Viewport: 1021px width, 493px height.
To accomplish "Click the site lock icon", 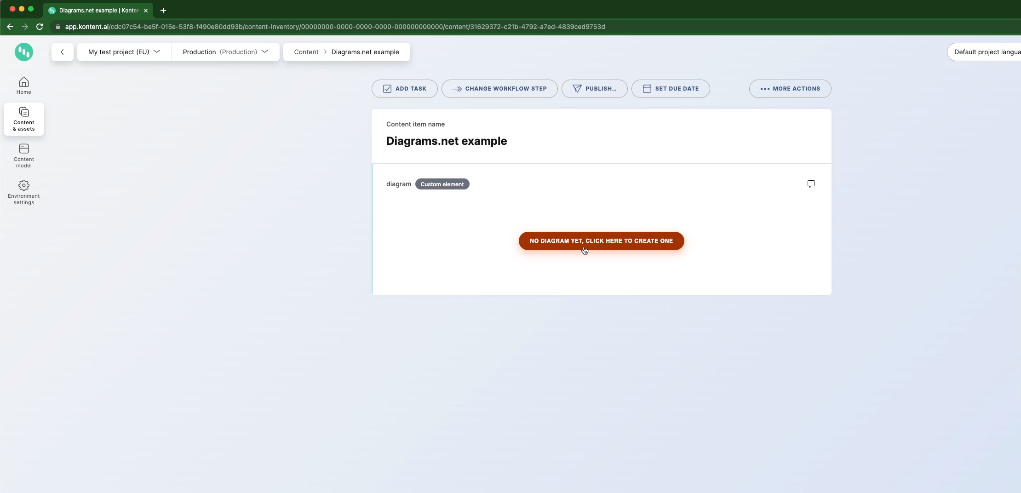I will [x=58, y=27].
